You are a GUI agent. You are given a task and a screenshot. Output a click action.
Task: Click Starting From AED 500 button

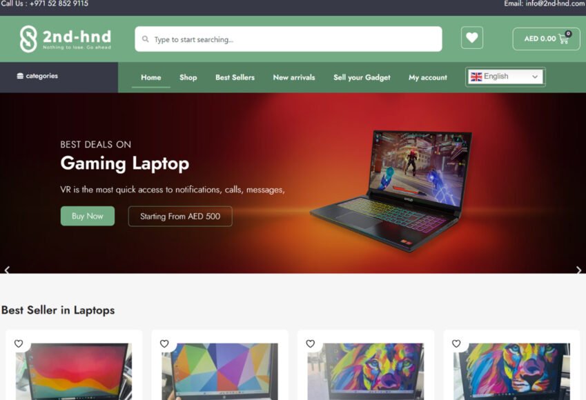click(180, 217)
